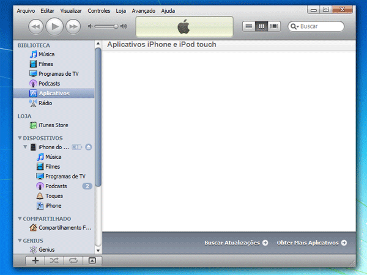Switch to grid view
Image resolution: width=367 pixels, height=275 pixels.
[x=261, y=26]
